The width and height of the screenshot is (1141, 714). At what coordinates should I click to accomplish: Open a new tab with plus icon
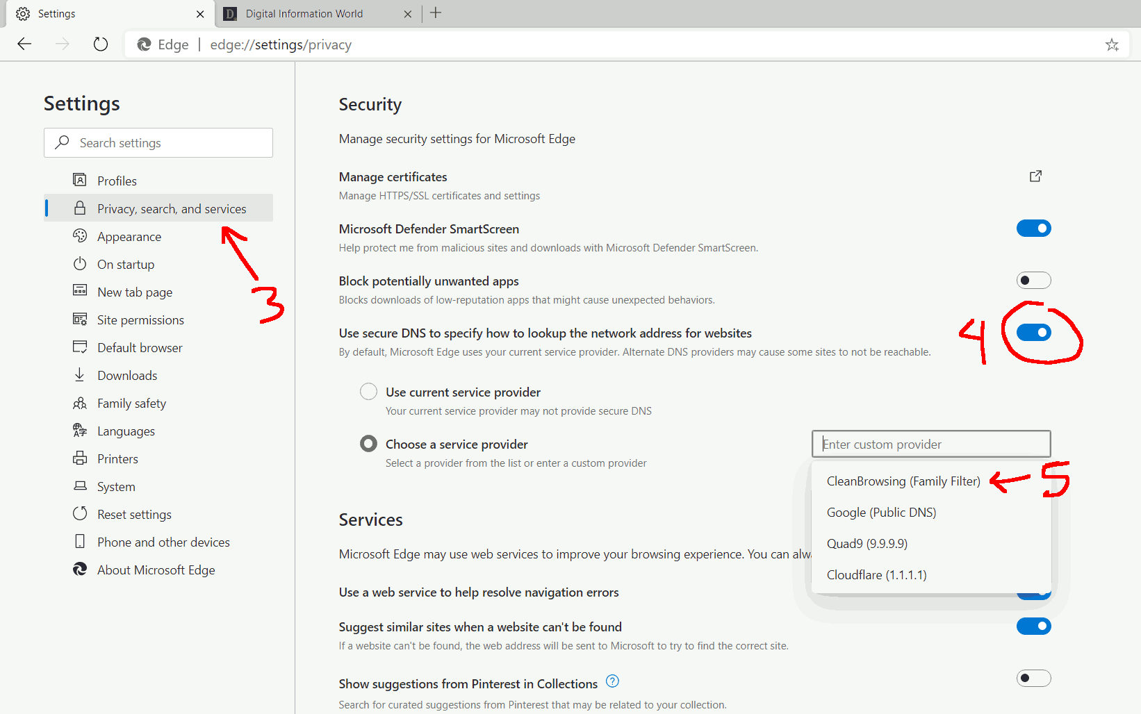point(436,13)
